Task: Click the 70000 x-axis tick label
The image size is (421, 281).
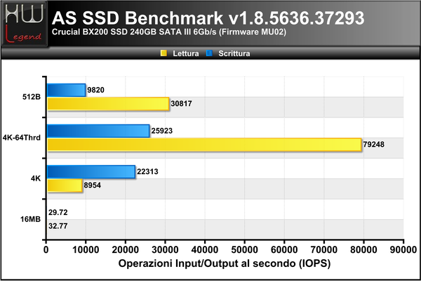Action: tap(323, 250)
